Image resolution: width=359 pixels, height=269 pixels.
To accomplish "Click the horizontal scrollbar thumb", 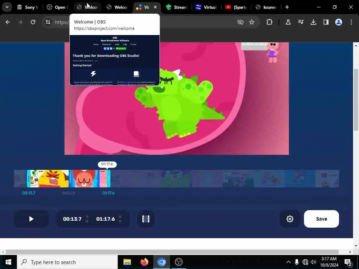I will pos(172,252).
